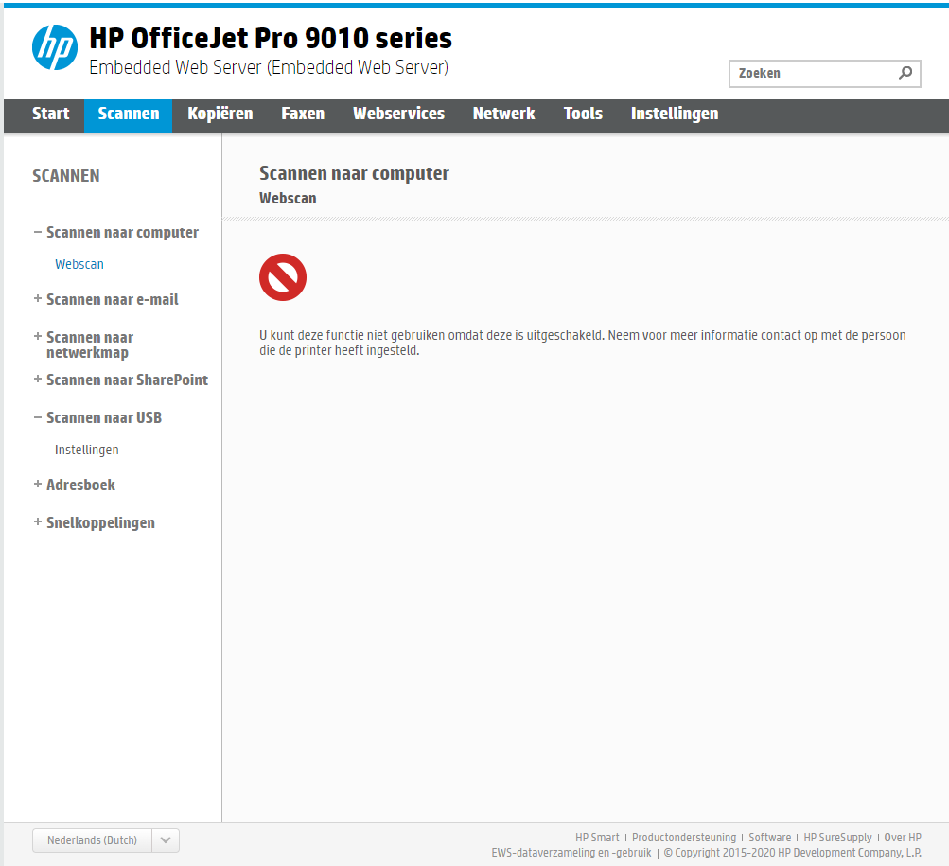Viewport: 949px width, 866px height.
Task: Open the Over HP footer link
Action: tap(903, 837)
